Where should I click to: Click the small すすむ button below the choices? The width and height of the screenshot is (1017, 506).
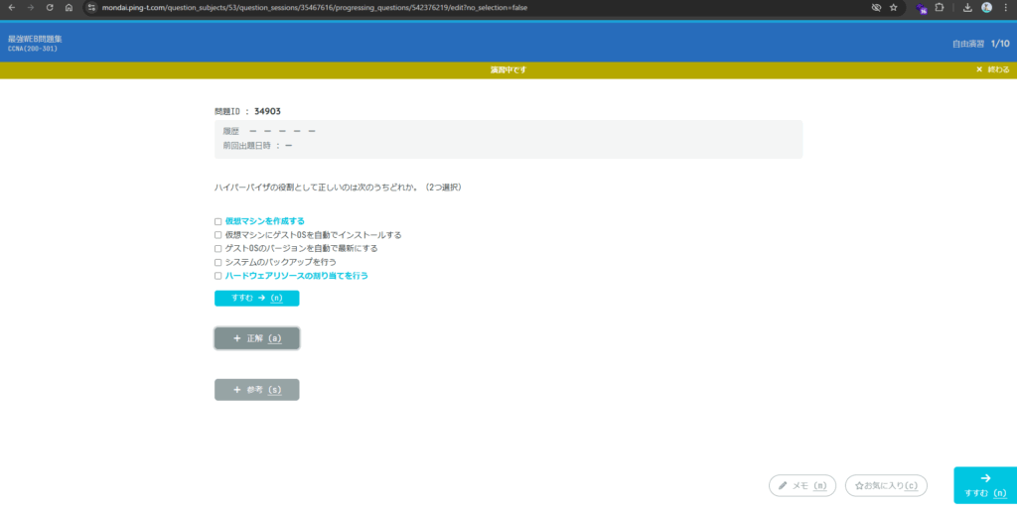point(256,298)
